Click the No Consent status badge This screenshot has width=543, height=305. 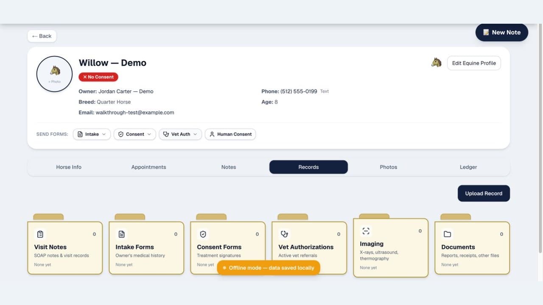click(98, 77)
